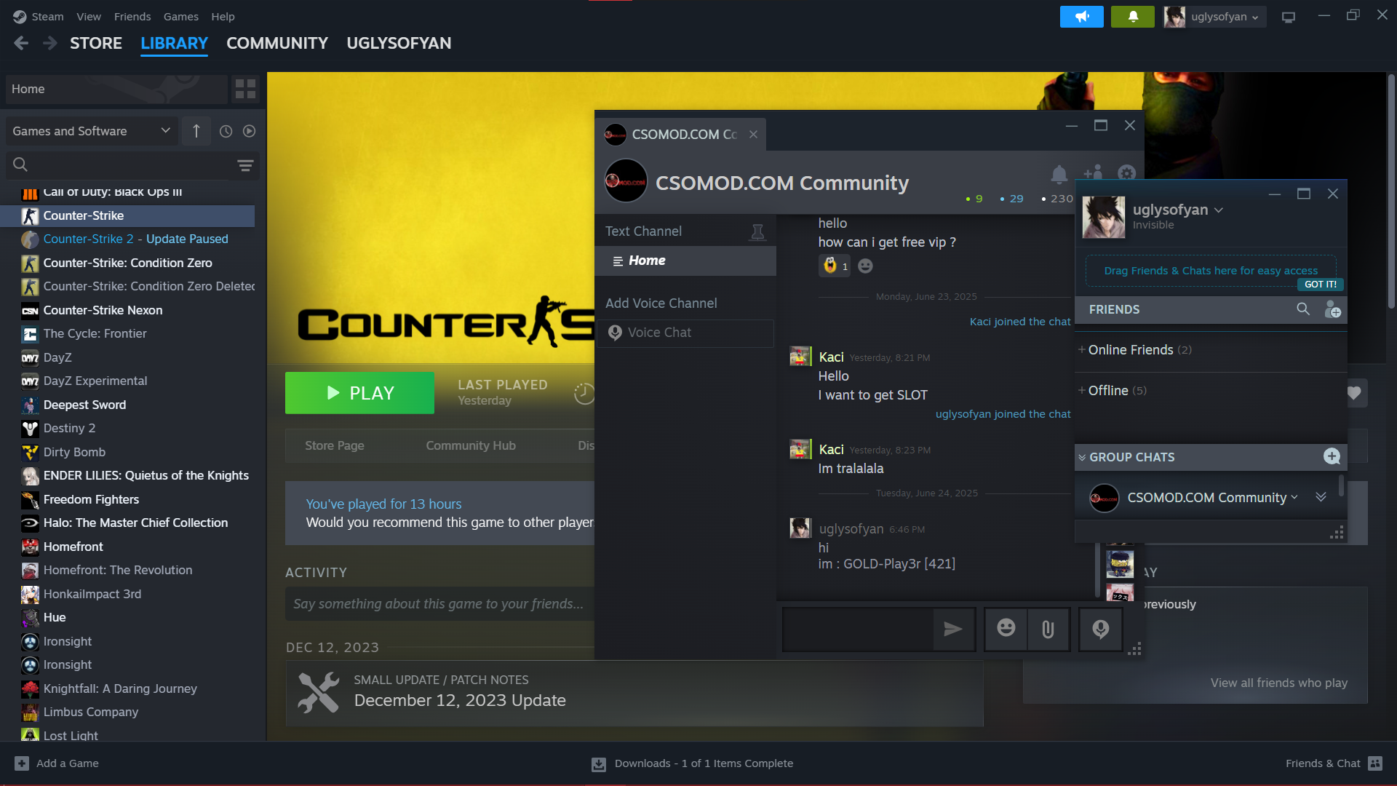Expand Online Friends section
This screenshot has height=786, width=1397.
tap(1130, 350)
